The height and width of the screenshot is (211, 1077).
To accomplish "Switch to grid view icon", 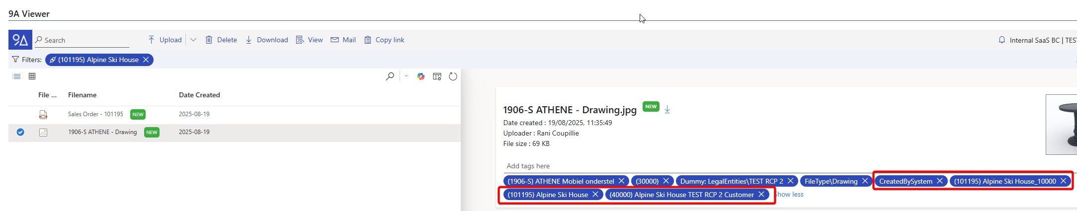I will [32, 76].
